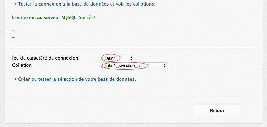The image size is (267, 127).
Task: Click the second dash line below the success message
Action: coord(14,37)
